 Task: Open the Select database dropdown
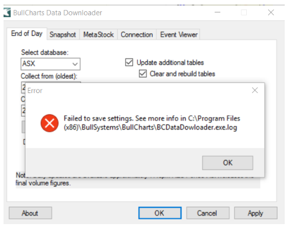pos(50,64)
